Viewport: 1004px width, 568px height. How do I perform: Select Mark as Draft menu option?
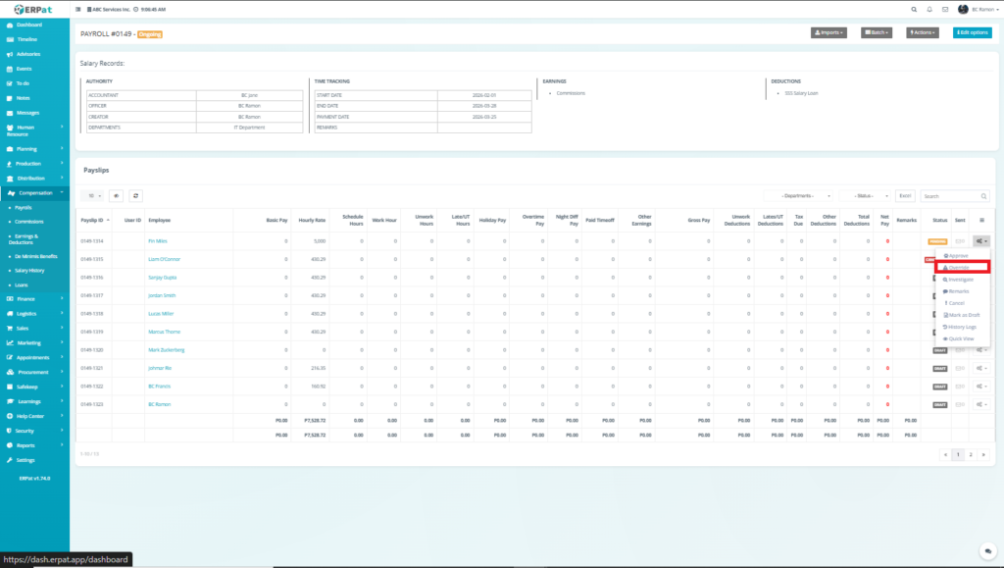click(961, 315)
